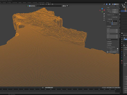
Task: Enable the Render Region checkbox
Action: pos(112,17)
